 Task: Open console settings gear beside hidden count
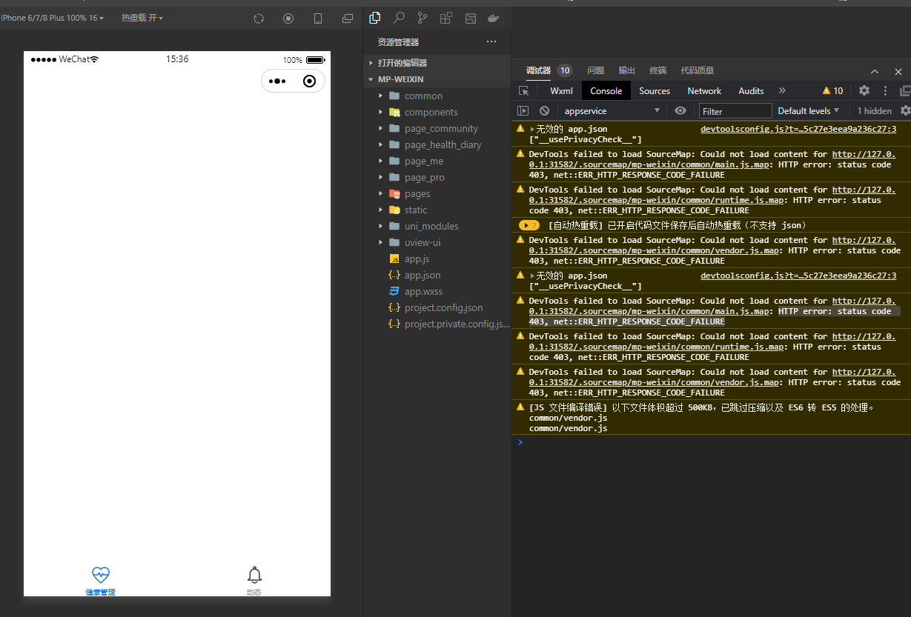point(905,110)
